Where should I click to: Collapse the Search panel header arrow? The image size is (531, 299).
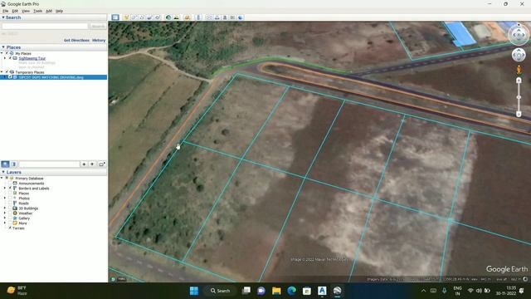pos(3,17)
